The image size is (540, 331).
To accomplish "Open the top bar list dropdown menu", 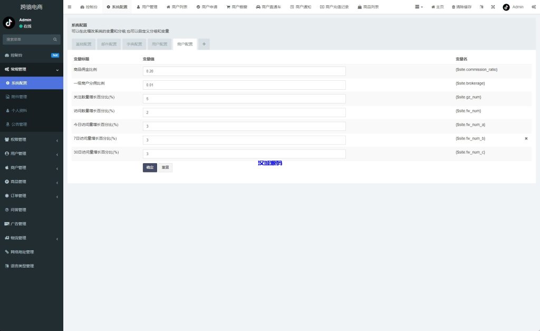I will click(x=419, y=7).
